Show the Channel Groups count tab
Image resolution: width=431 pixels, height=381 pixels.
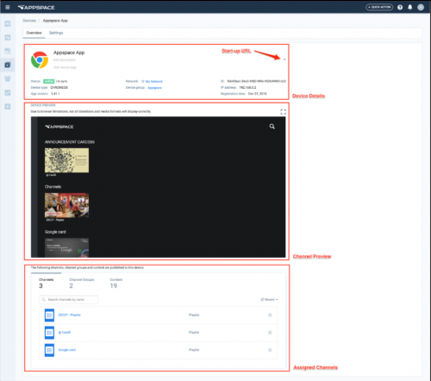(82, 284)
